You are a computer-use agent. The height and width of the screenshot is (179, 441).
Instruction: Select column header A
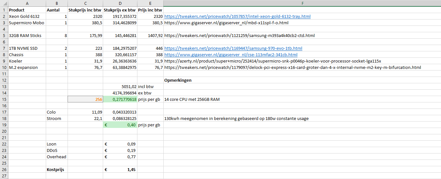point(27,3)
